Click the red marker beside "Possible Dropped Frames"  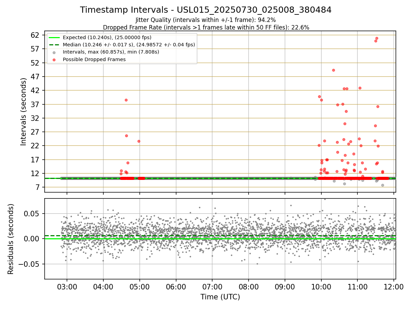54,59
